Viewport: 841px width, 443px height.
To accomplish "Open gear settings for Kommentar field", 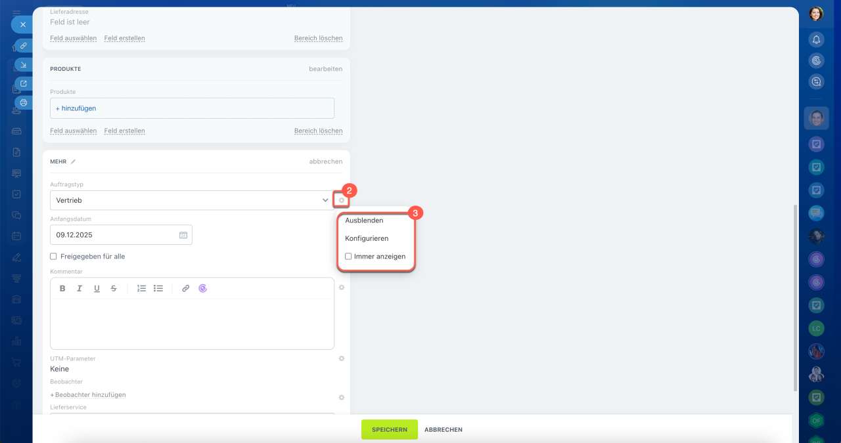I will (x=342, y=287).
